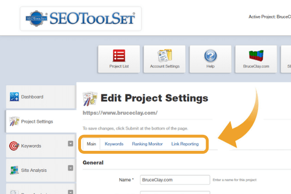Select Project Settings in the sidebar
291x194 pixels.
point(41,121)
